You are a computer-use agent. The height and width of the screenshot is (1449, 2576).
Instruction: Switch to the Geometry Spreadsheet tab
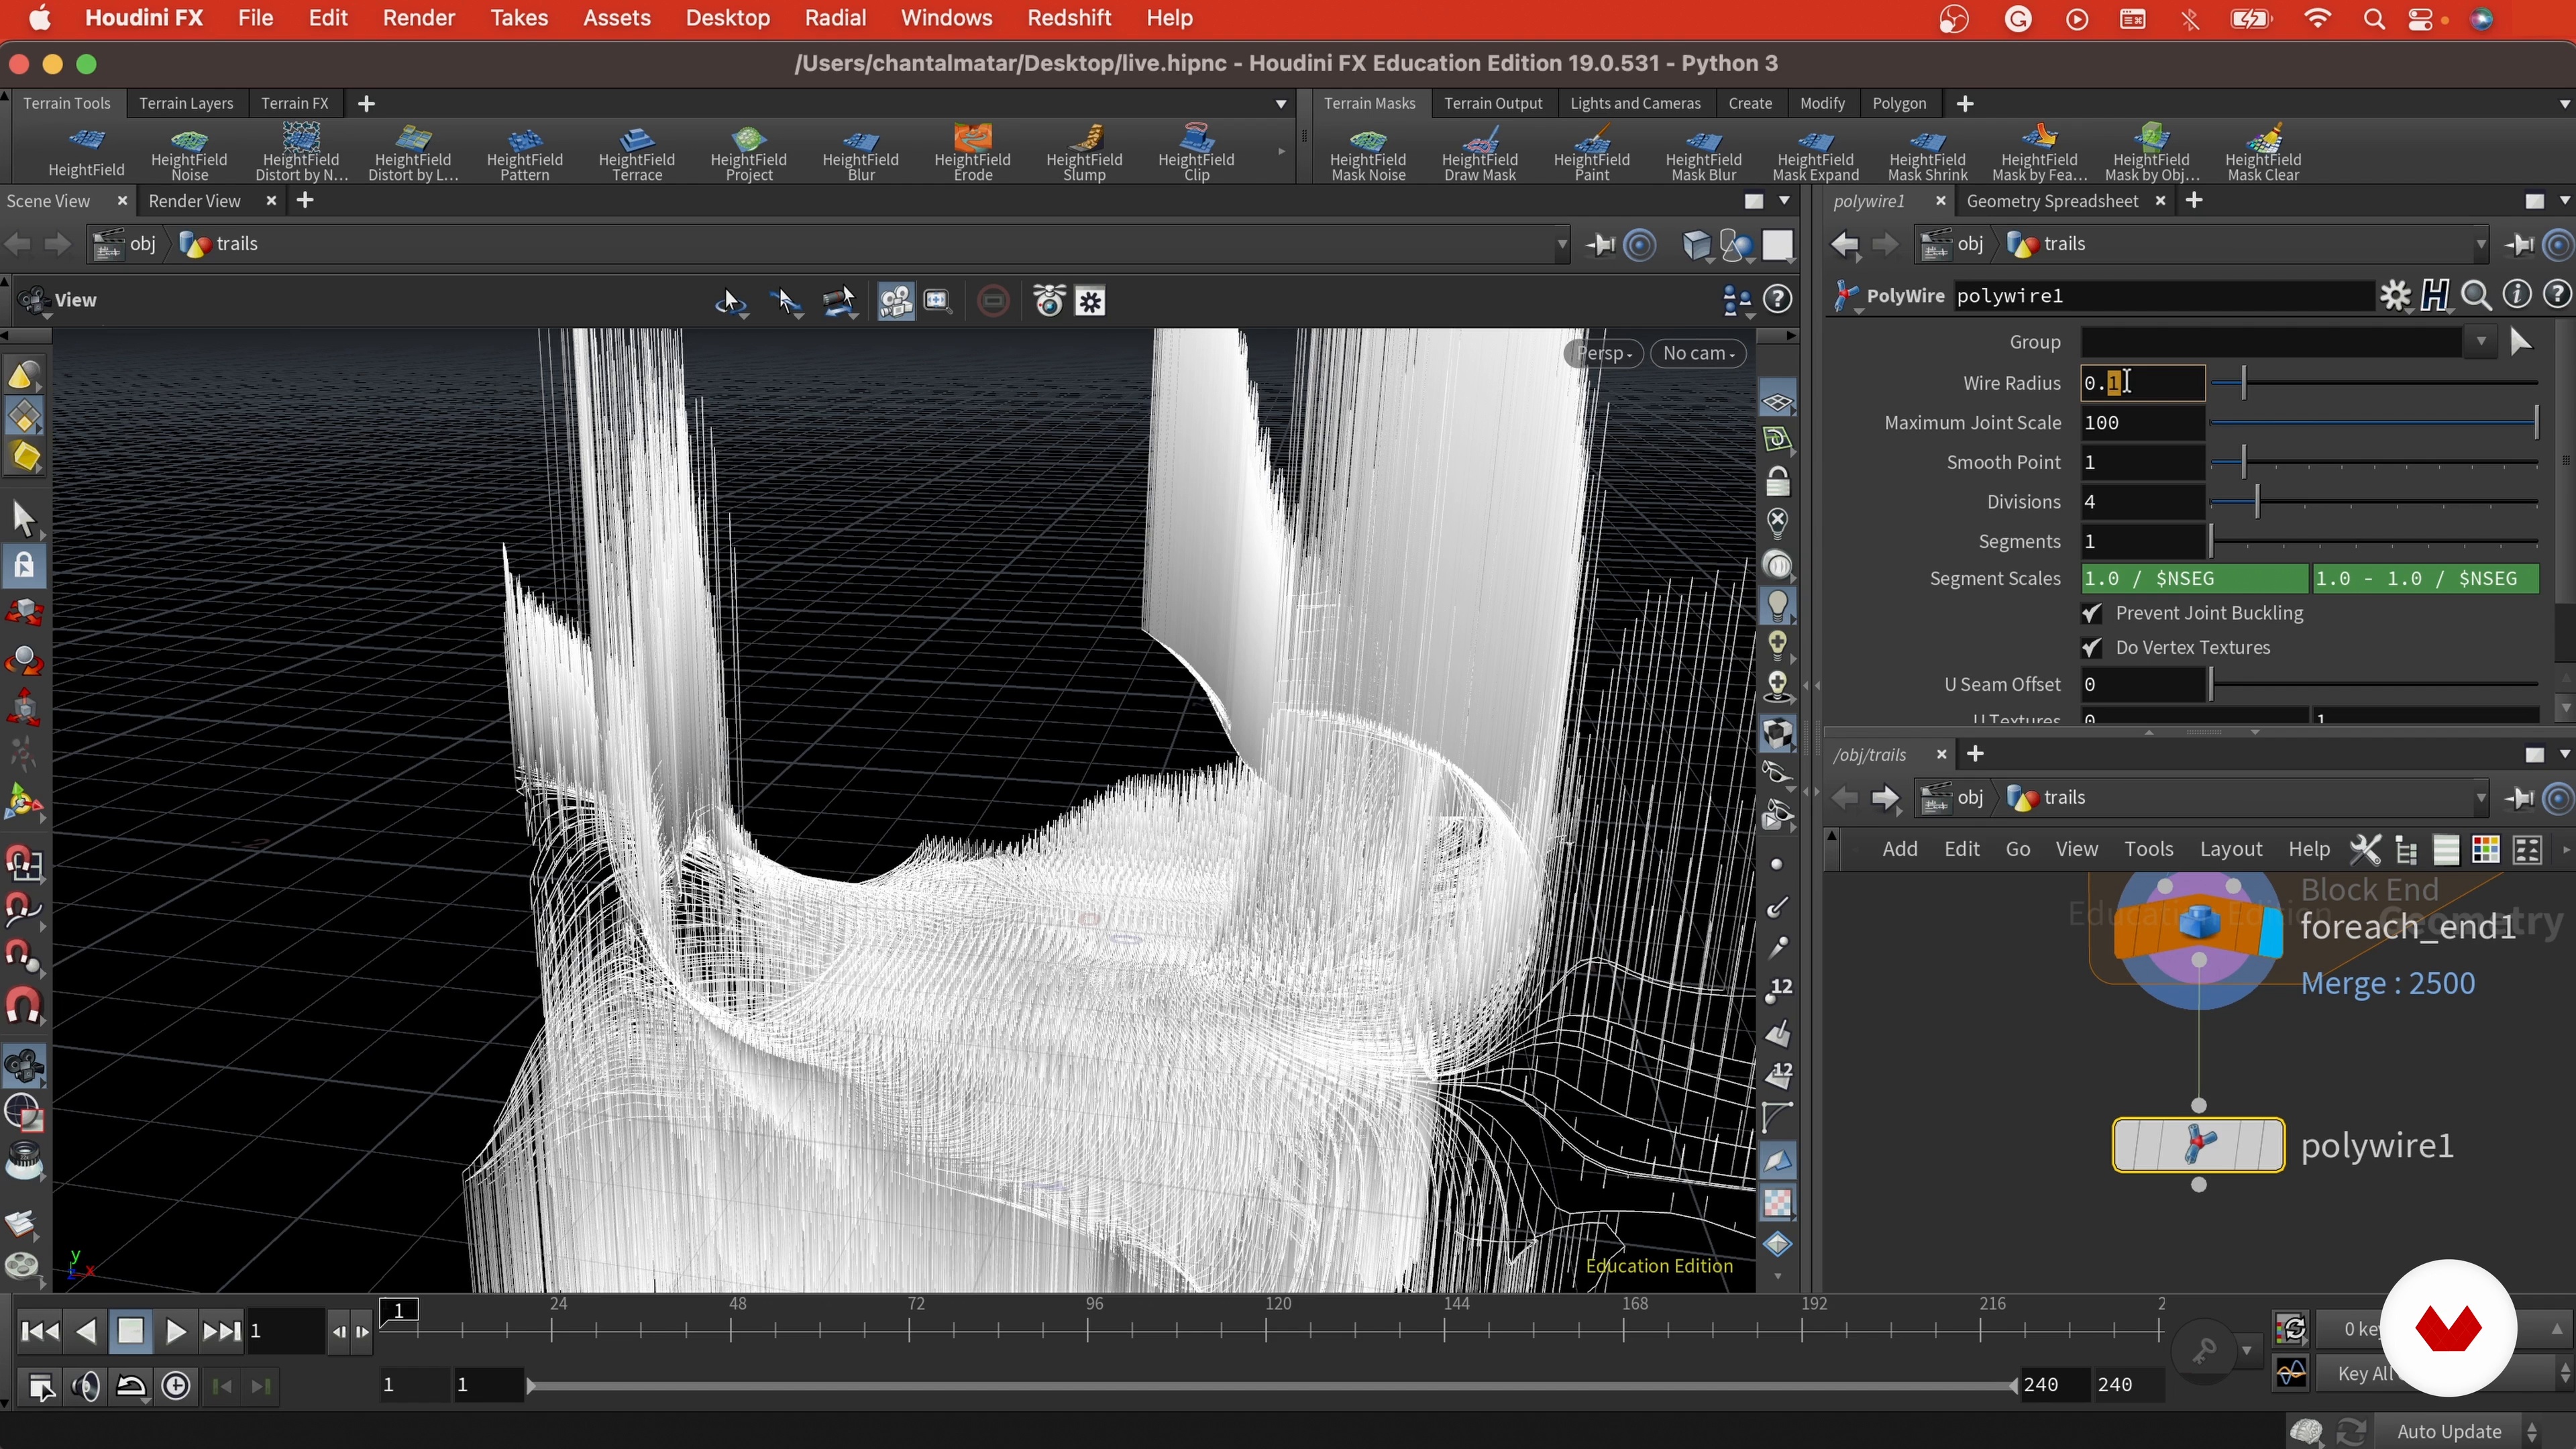click(2052, 201)
